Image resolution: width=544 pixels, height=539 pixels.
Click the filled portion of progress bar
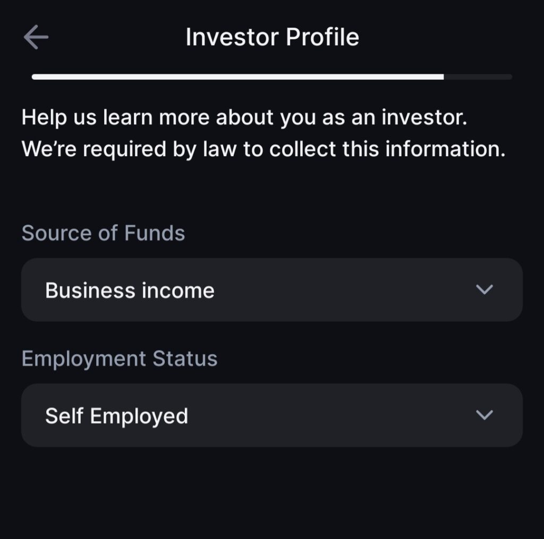[x=237, y=77]
